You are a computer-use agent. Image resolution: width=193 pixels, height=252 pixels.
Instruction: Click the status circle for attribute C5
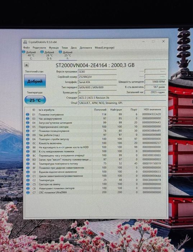[x=28, y=184]
